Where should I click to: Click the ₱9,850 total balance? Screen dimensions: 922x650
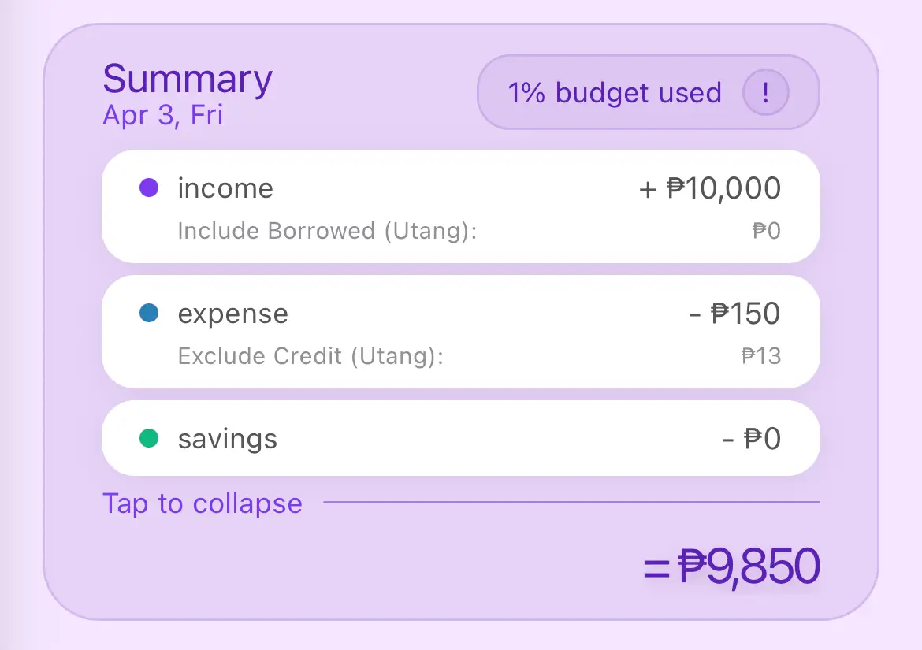[x=732, y=567]
